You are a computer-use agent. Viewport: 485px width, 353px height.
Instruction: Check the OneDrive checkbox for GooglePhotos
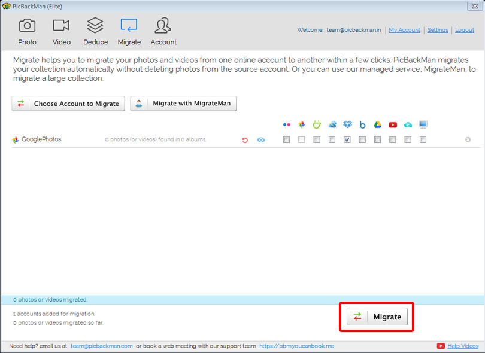click(x=332, y=140)
